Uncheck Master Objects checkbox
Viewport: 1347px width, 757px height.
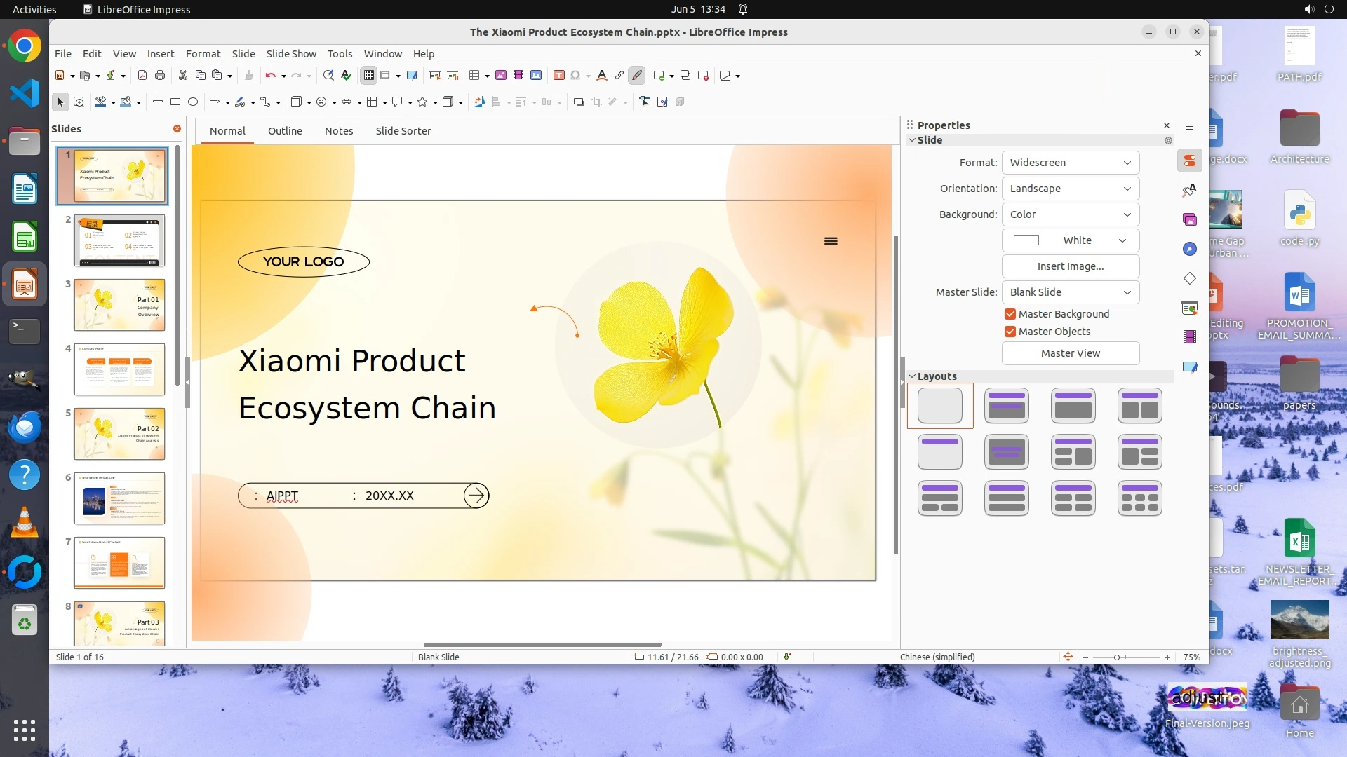1010,332
